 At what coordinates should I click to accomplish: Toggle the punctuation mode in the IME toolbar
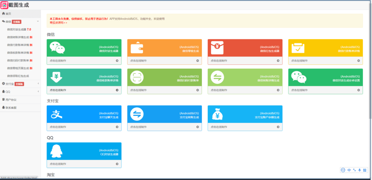point(354,170)
